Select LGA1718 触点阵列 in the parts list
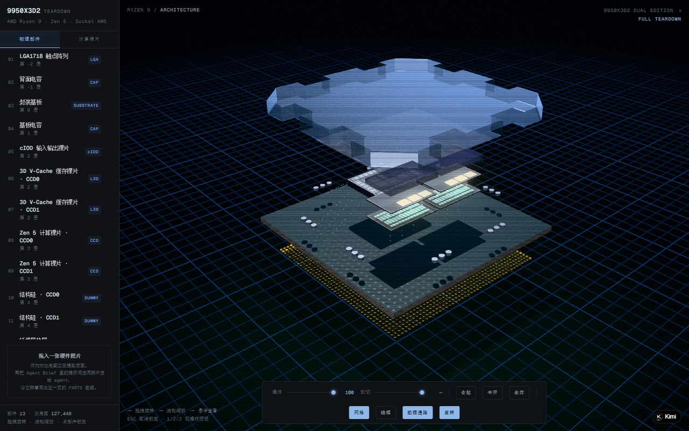 tap(60, 59)
